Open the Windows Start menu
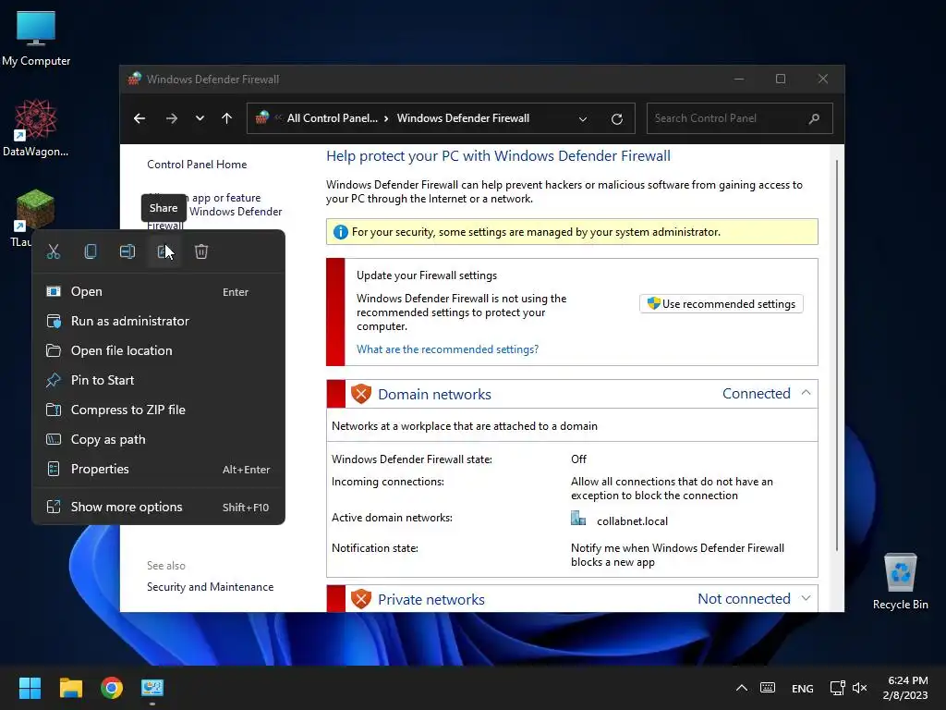This screenshot has width=946, height=710. point(30,688)
